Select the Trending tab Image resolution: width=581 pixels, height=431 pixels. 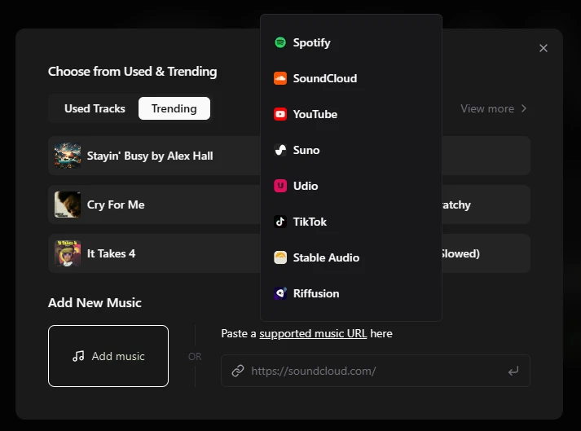point(174,108)
